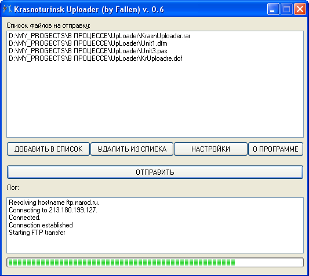Screen dimensions: 309x276
Task: Click empty area of file list box
Action: pyautogui.click(x=155, y=98)
